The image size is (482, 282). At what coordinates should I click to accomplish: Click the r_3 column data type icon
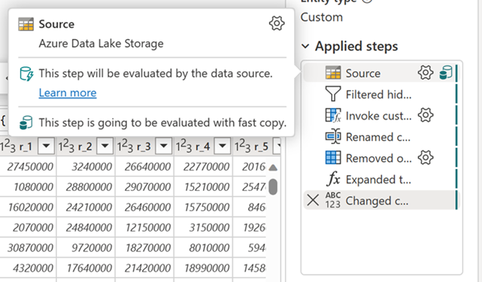point(125,146)
